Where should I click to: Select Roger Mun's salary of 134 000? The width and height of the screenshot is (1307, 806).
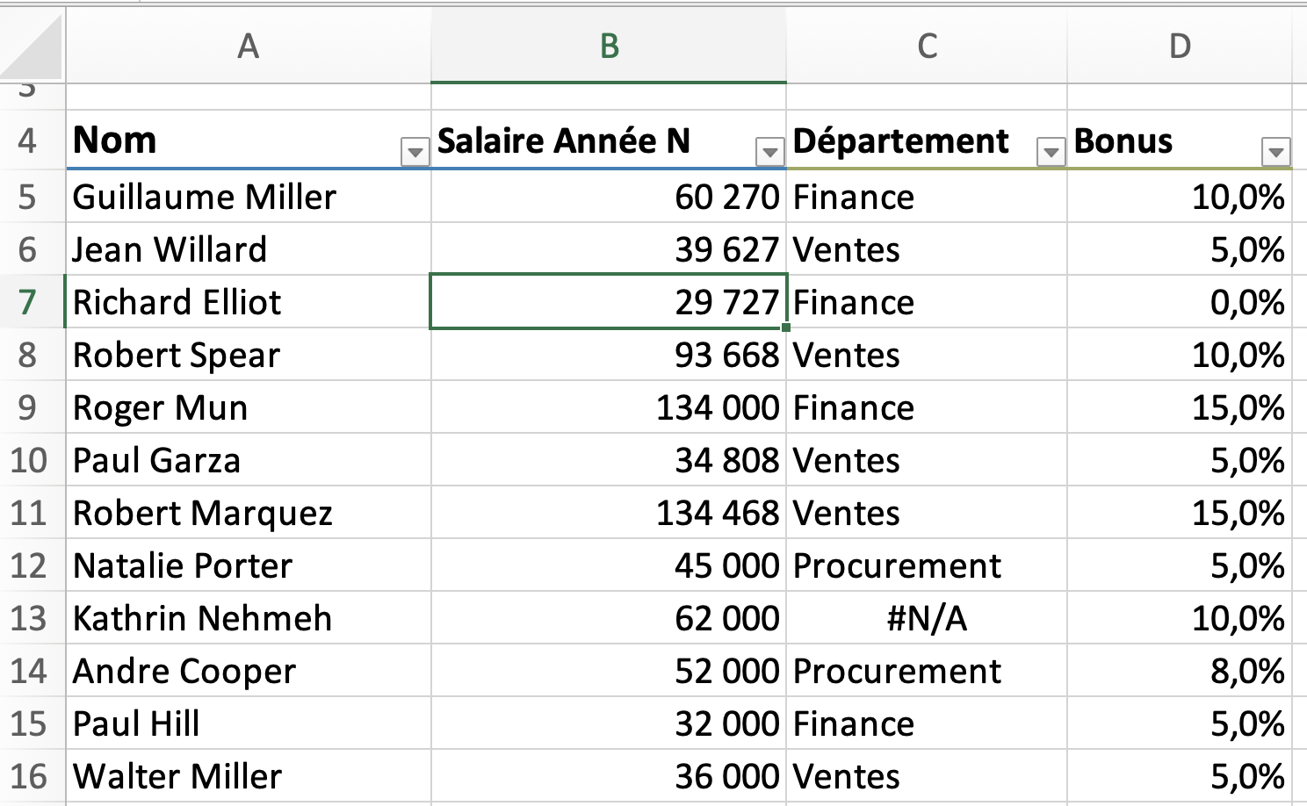[x=608, y=407]
